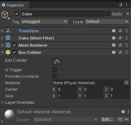The height and width of the screenshot is (125, 131).
Task: Click the shader Edit... button
Action: pyautogui.click(x=107, y=119)
